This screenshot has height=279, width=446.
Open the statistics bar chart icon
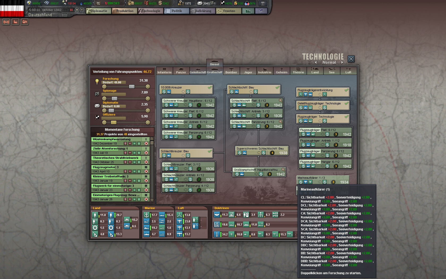[248, 11]
